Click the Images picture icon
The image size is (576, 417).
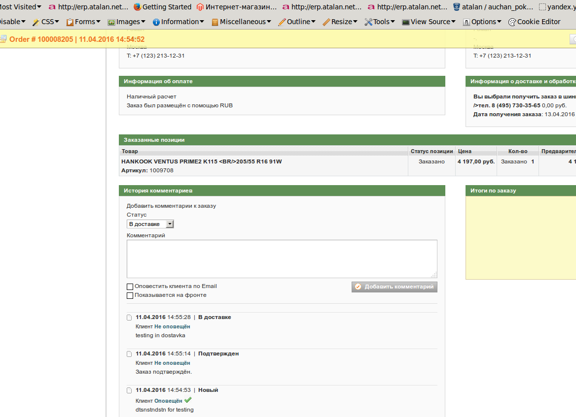point(111,22)
